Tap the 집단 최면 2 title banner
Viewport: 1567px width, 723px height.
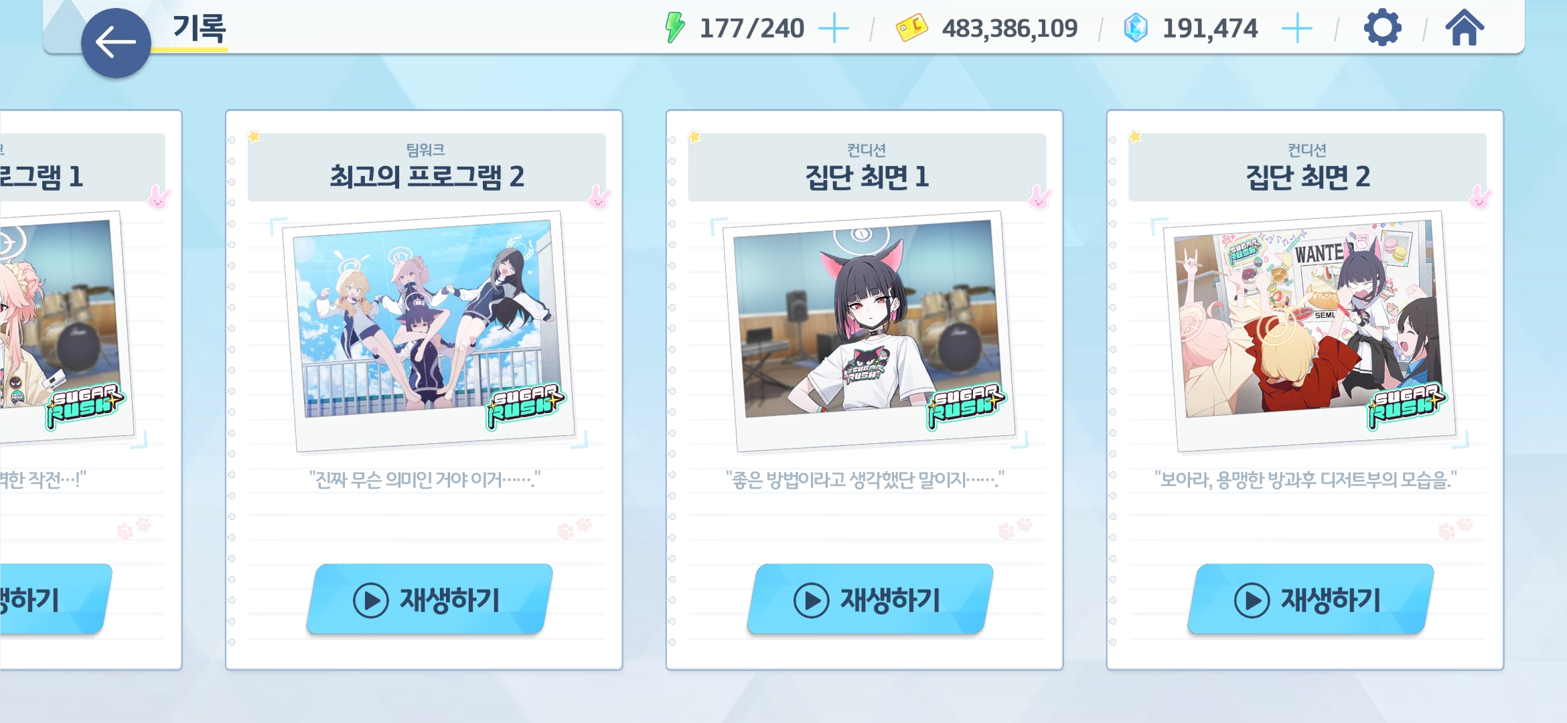[1308, 167]
